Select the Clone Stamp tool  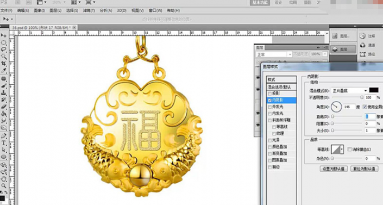(4, 93)
